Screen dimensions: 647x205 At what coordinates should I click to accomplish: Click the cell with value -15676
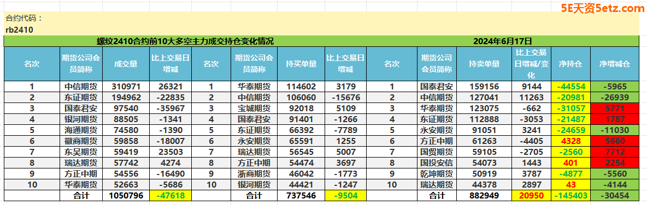[x=345, y=97]
